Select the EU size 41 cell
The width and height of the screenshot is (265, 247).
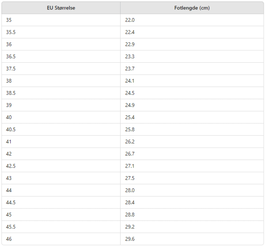pyautogui.click(x=9, y=142)
